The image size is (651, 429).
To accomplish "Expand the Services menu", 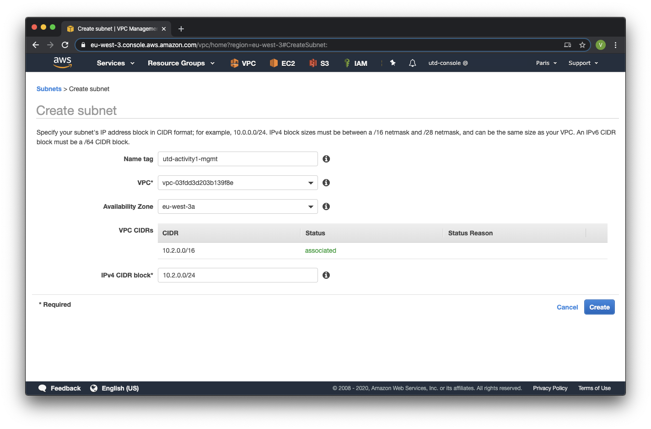I will [116, 63].
